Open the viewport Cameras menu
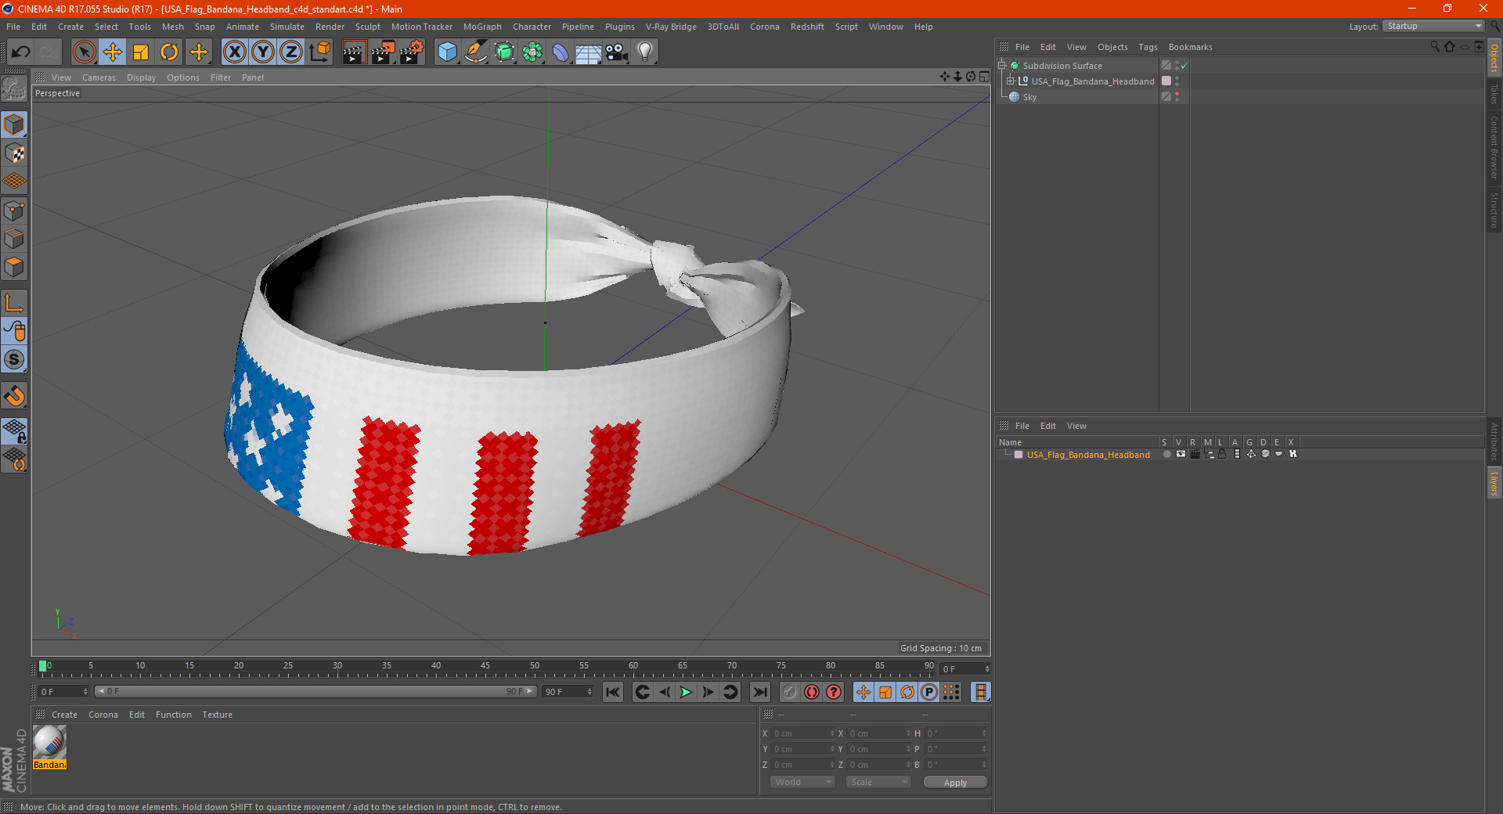 (x=99, y=77)
